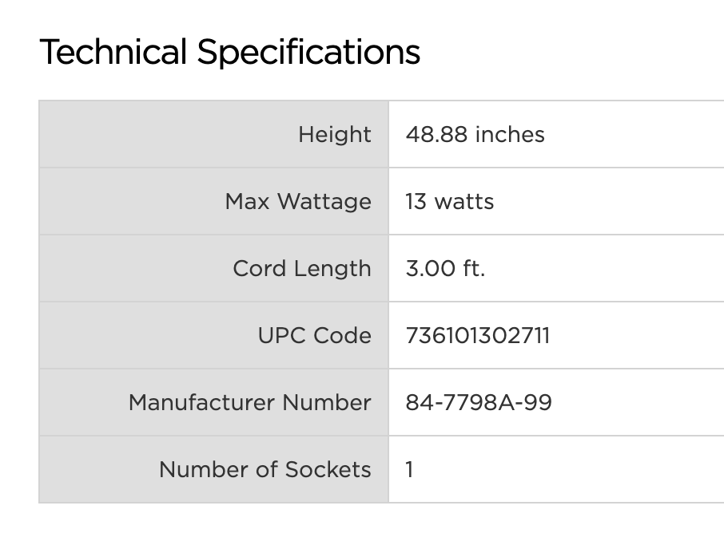The image size is (724, 541).
Task: Click the "ft." unit in Cord Length row
Action: [x=473, y=268]
